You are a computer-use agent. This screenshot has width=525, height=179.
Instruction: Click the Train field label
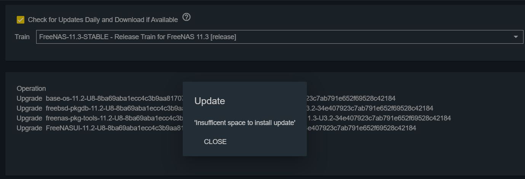pyautogui.click(x=22, y=37)
